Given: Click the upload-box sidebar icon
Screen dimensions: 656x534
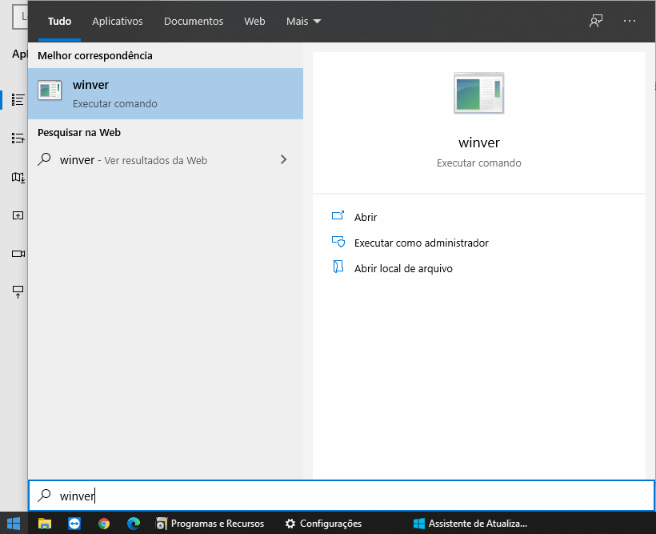Looking at the screenshot, I should [x=18, y=215].
